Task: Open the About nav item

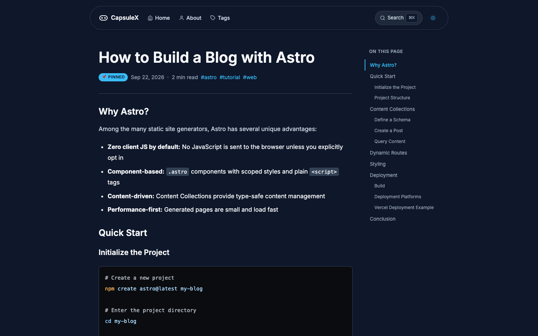Action: [190, 18]
